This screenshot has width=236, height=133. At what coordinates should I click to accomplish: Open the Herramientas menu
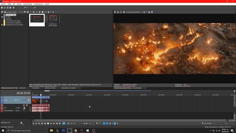pos(28,4)
